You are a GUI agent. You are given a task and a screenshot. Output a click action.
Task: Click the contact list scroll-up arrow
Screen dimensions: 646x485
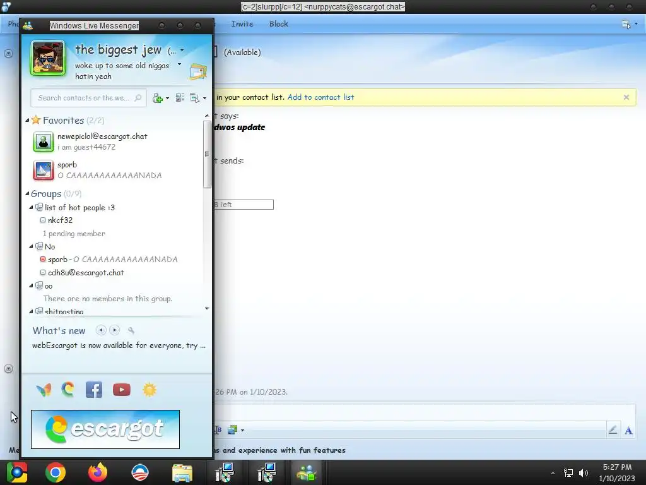(x=207, y=116)
